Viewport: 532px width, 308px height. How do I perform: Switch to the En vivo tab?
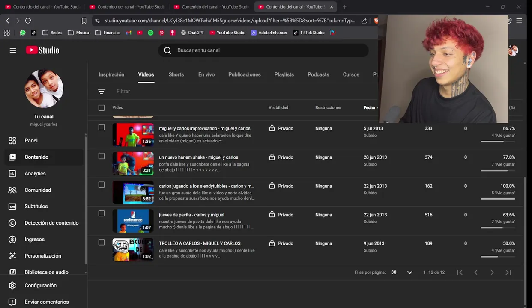point(206,74)
